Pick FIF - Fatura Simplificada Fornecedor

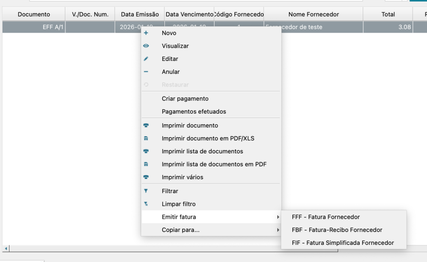click(x=343, y=243)
